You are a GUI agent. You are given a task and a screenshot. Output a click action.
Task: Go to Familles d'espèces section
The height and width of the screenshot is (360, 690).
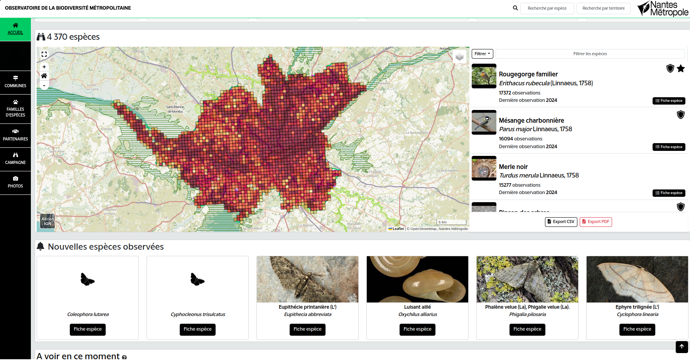15,108
